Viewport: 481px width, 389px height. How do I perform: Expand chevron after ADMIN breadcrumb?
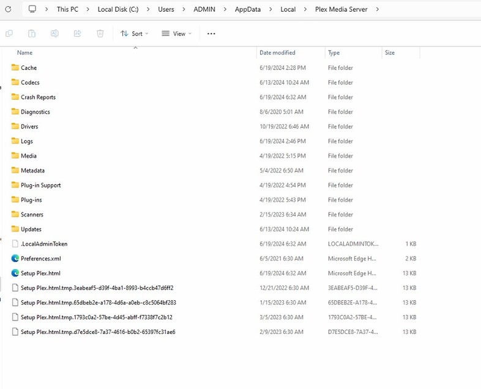point(225,9)
